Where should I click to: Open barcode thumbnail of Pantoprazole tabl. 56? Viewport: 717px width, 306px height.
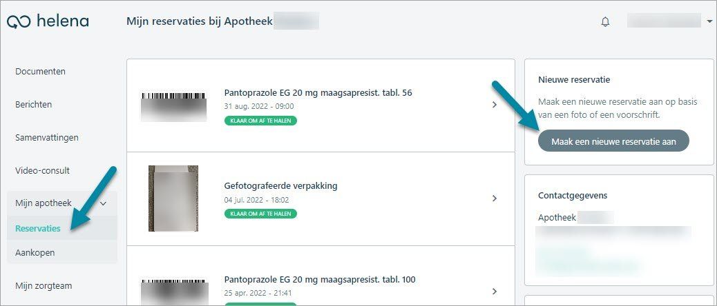pyautogui.click(x=173, y=107)
